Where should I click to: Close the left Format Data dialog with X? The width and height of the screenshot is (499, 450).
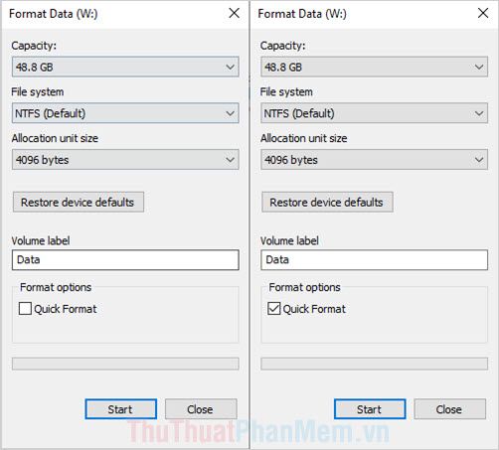pyautogui.click(x=235, y=13)
